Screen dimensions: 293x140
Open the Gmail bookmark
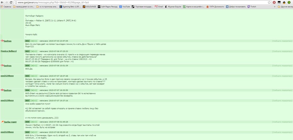click(x=159, y=7)
